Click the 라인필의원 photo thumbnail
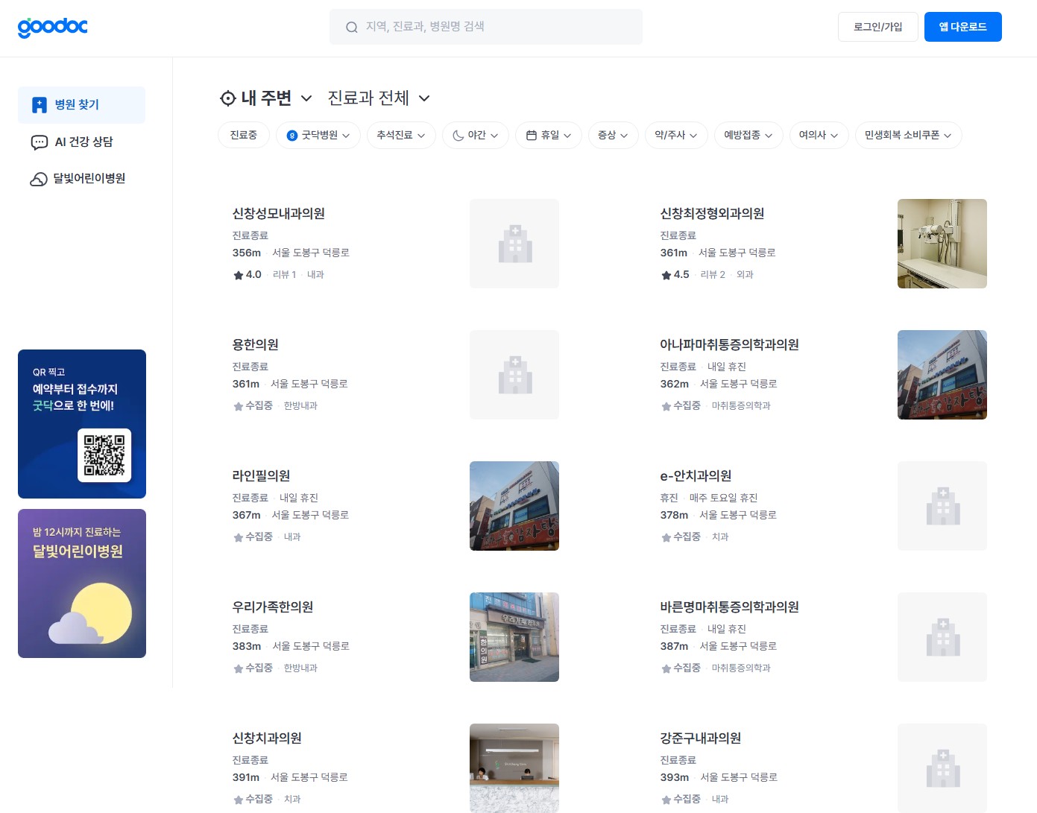Screen dimensions: 1037x813 [x=514, y=505]
